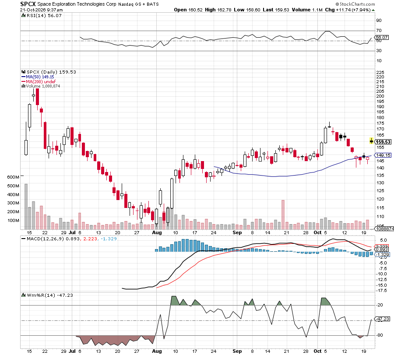
Task: Click the yellow-highlighted latest candlestick
Action: pos(371,141)
